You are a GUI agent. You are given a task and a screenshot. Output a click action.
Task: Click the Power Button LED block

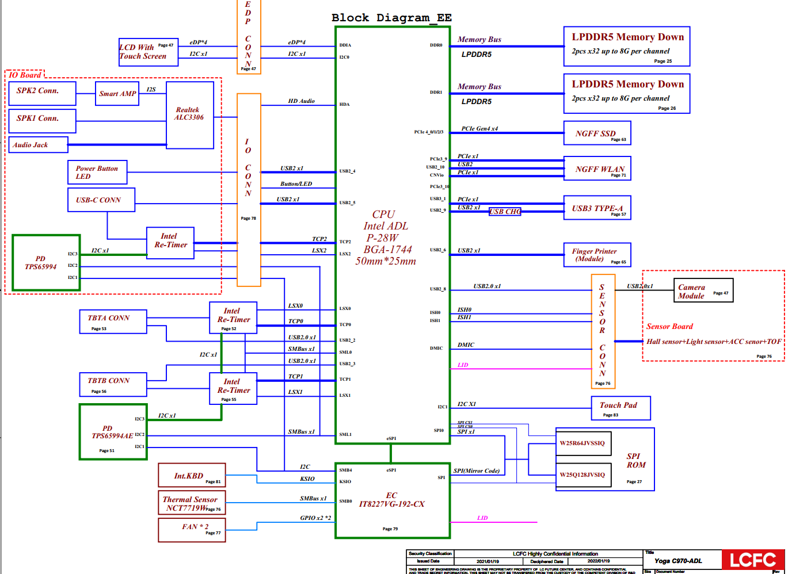(x=97, y=172)
